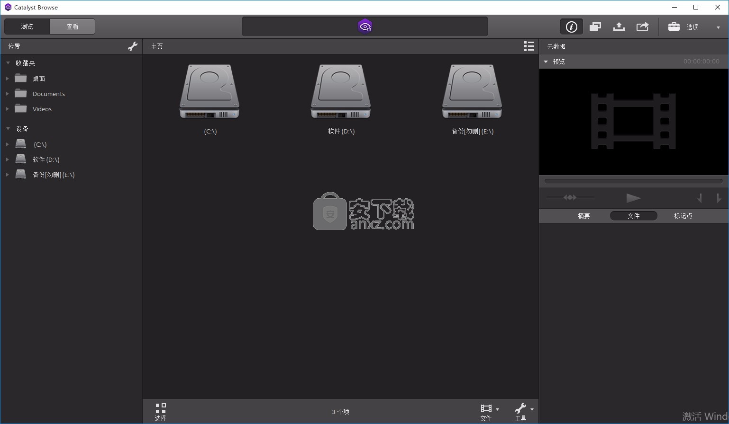729x424 pixels.
Task: Click the Videos folder icon
Action: [21, 108]
